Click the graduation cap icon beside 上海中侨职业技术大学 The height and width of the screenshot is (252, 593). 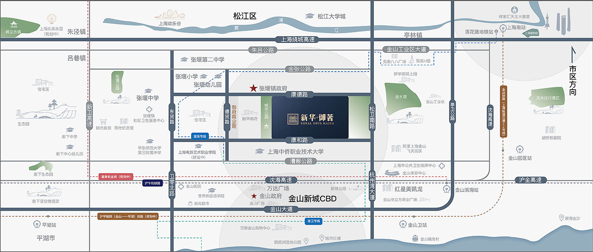tap(260, 152)
